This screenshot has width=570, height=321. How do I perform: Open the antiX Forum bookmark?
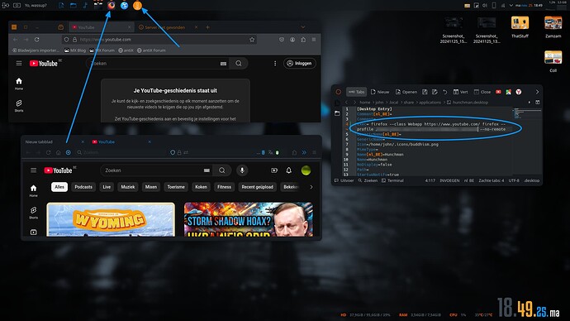[x=151, y=50]
